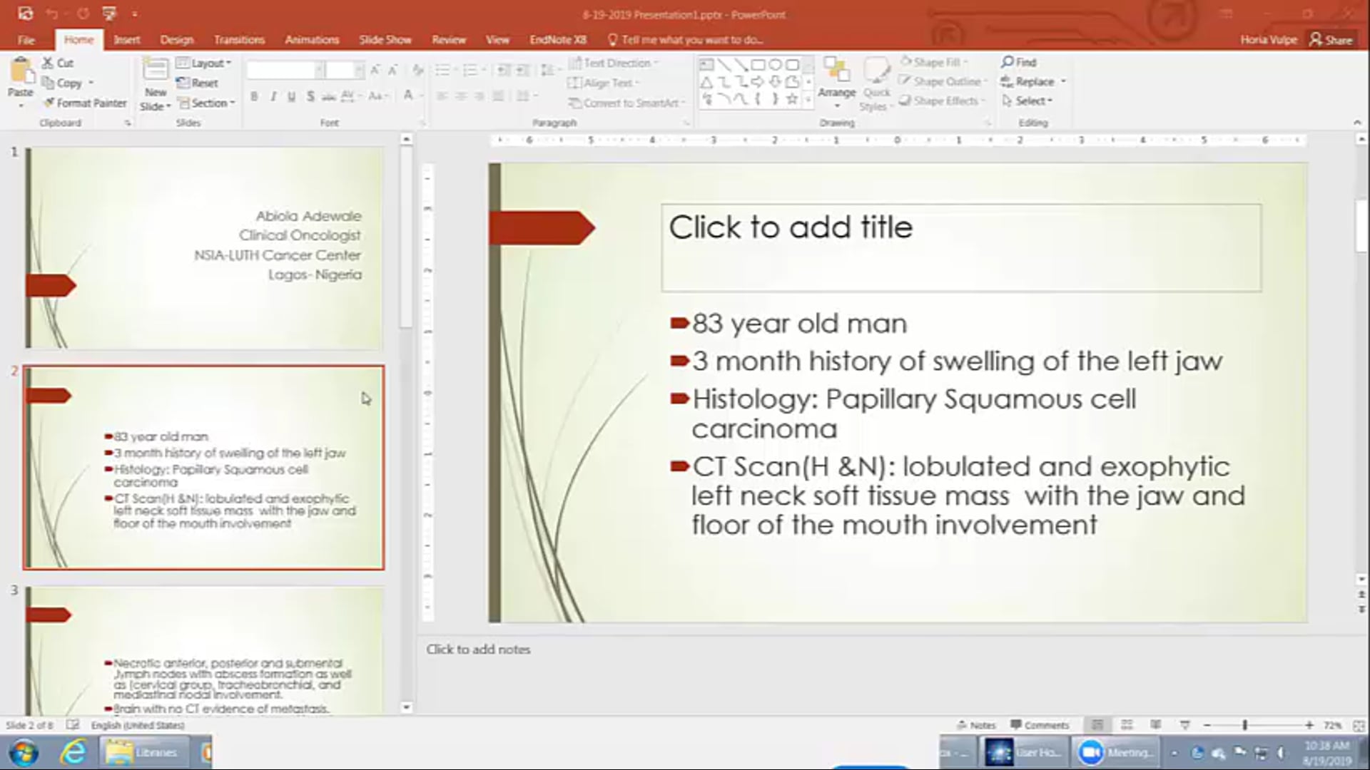The width and height of the screenshot is (1370, 770).
Task: Click the zoom slider handle
Action: [1244, 725]
